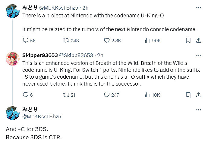Bookmark the first tweet by みどり
Viewport: 208px width, 145px height.
(188, 40)
